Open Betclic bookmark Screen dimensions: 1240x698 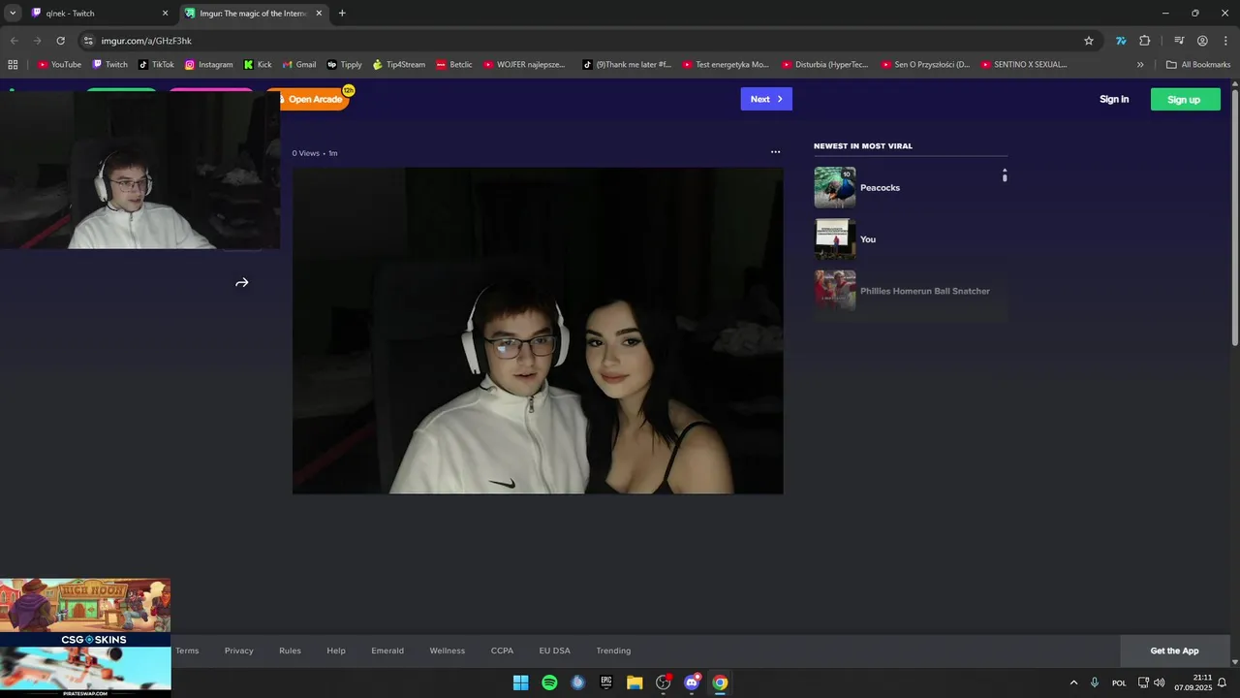pyautogui.click(x=454, y=65)
